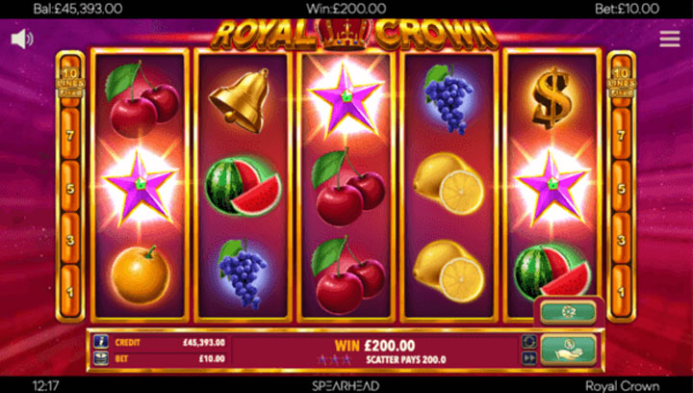
Task: Select payline 1 on right bar
Action: [622, 292]
